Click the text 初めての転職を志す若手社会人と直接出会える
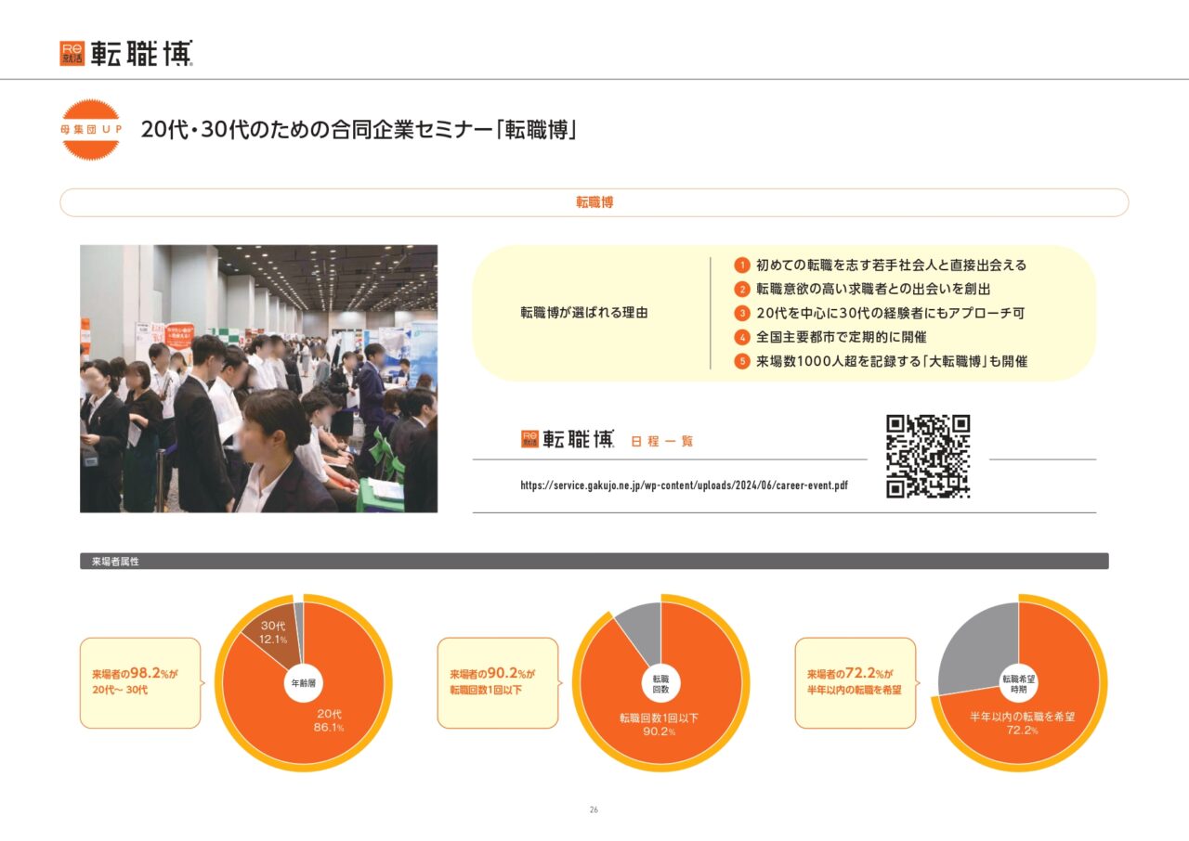The width and height of the screenshot is (1189, 841). pyautogui.click(x=892, y=265)
